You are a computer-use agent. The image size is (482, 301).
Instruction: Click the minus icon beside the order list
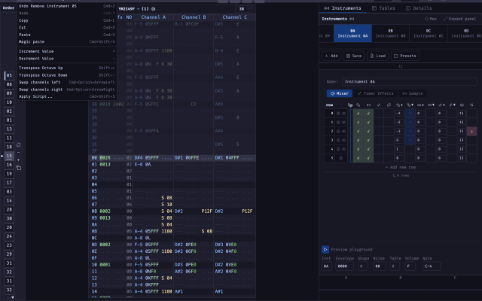[18, 152]
